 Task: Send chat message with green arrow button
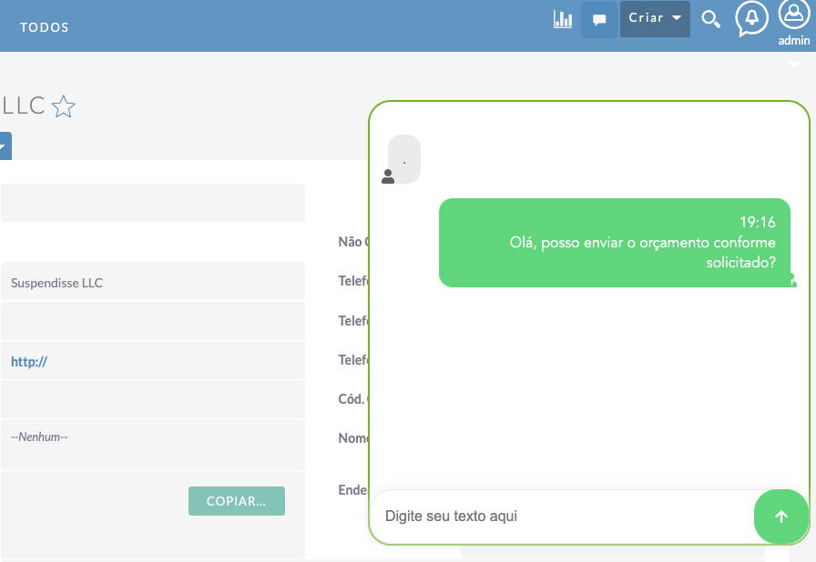coord(781,517)
